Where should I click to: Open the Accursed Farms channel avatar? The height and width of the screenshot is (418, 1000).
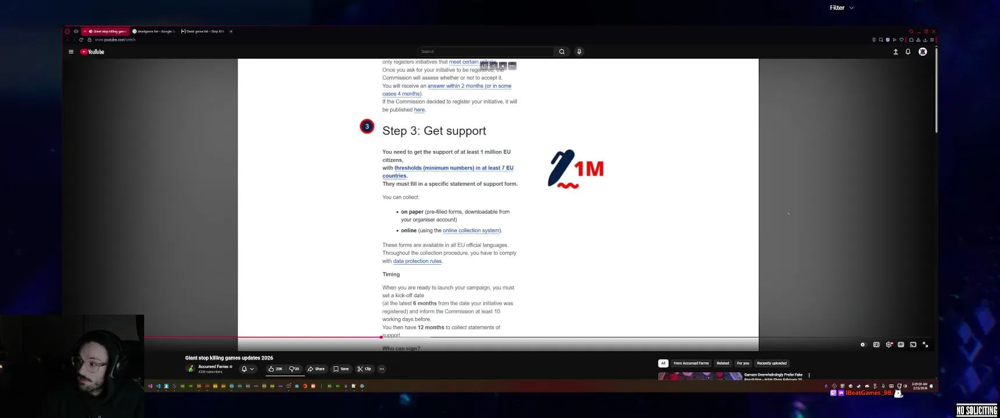[191, 369]
